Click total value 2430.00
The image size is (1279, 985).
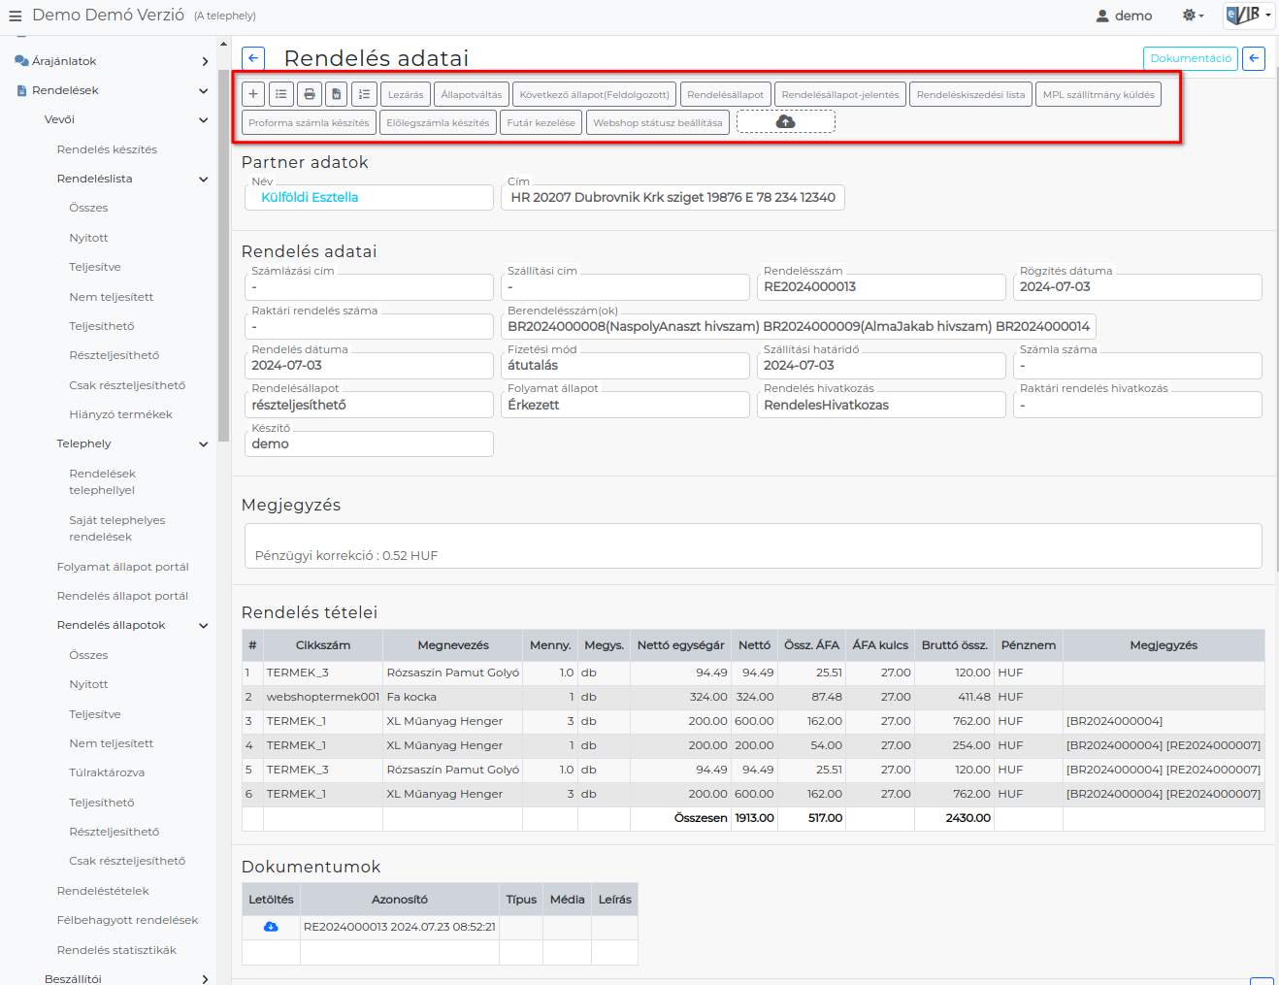coord(968,818)
